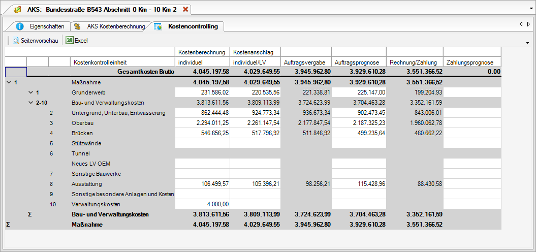Click the Kostencontrolling tab icon
The image size is (536, 252).
(x=158, y=26)
